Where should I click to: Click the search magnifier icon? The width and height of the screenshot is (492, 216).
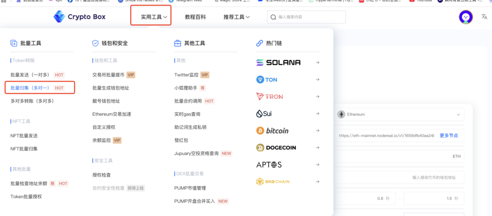[273, 17]
